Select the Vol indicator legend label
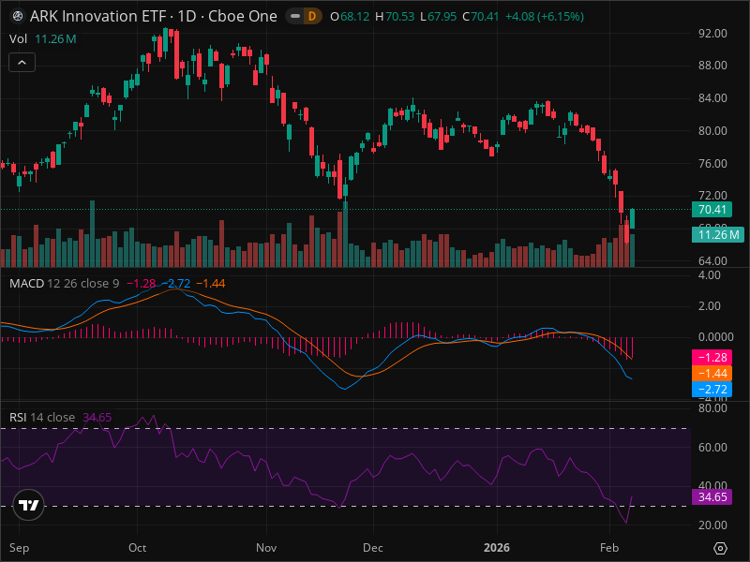Image resolution: width=750 pixels, height=562 pixels. pyautogui.click(x=18, y=39)
